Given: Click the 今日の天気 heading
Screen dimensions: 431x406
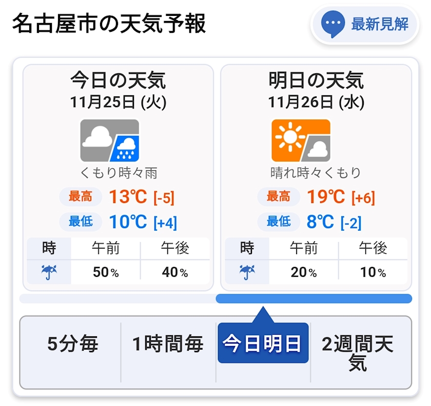Looking at the screenshot, I should tap(118, 80).
